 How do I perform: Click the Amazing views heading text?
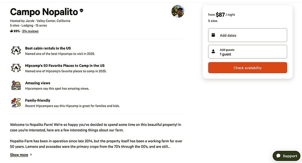coord(38,83)
